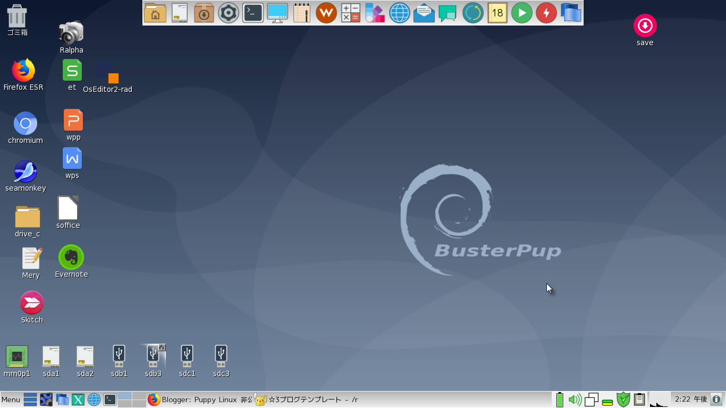Open the calendar icon showing 18
Viewport: 726px width, 408px height.
click(x=497, y=12)
